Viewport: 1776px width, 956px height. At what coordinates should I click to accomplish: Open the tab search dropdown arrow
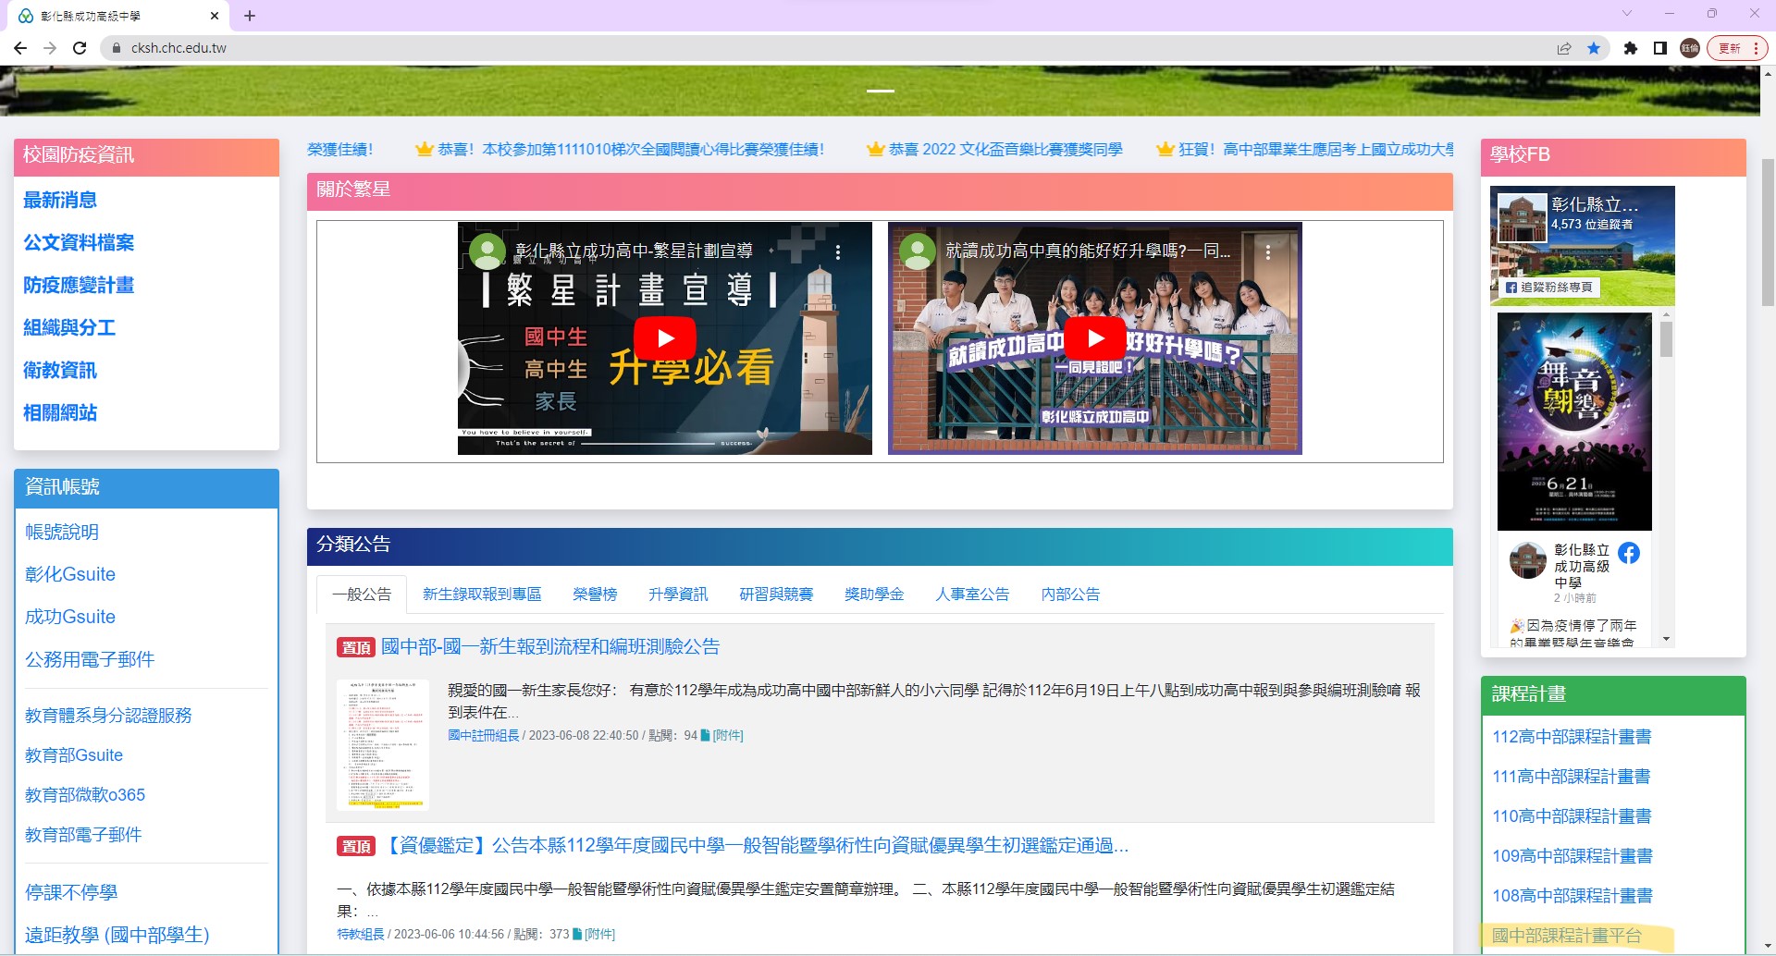[x=1627, y=14]
